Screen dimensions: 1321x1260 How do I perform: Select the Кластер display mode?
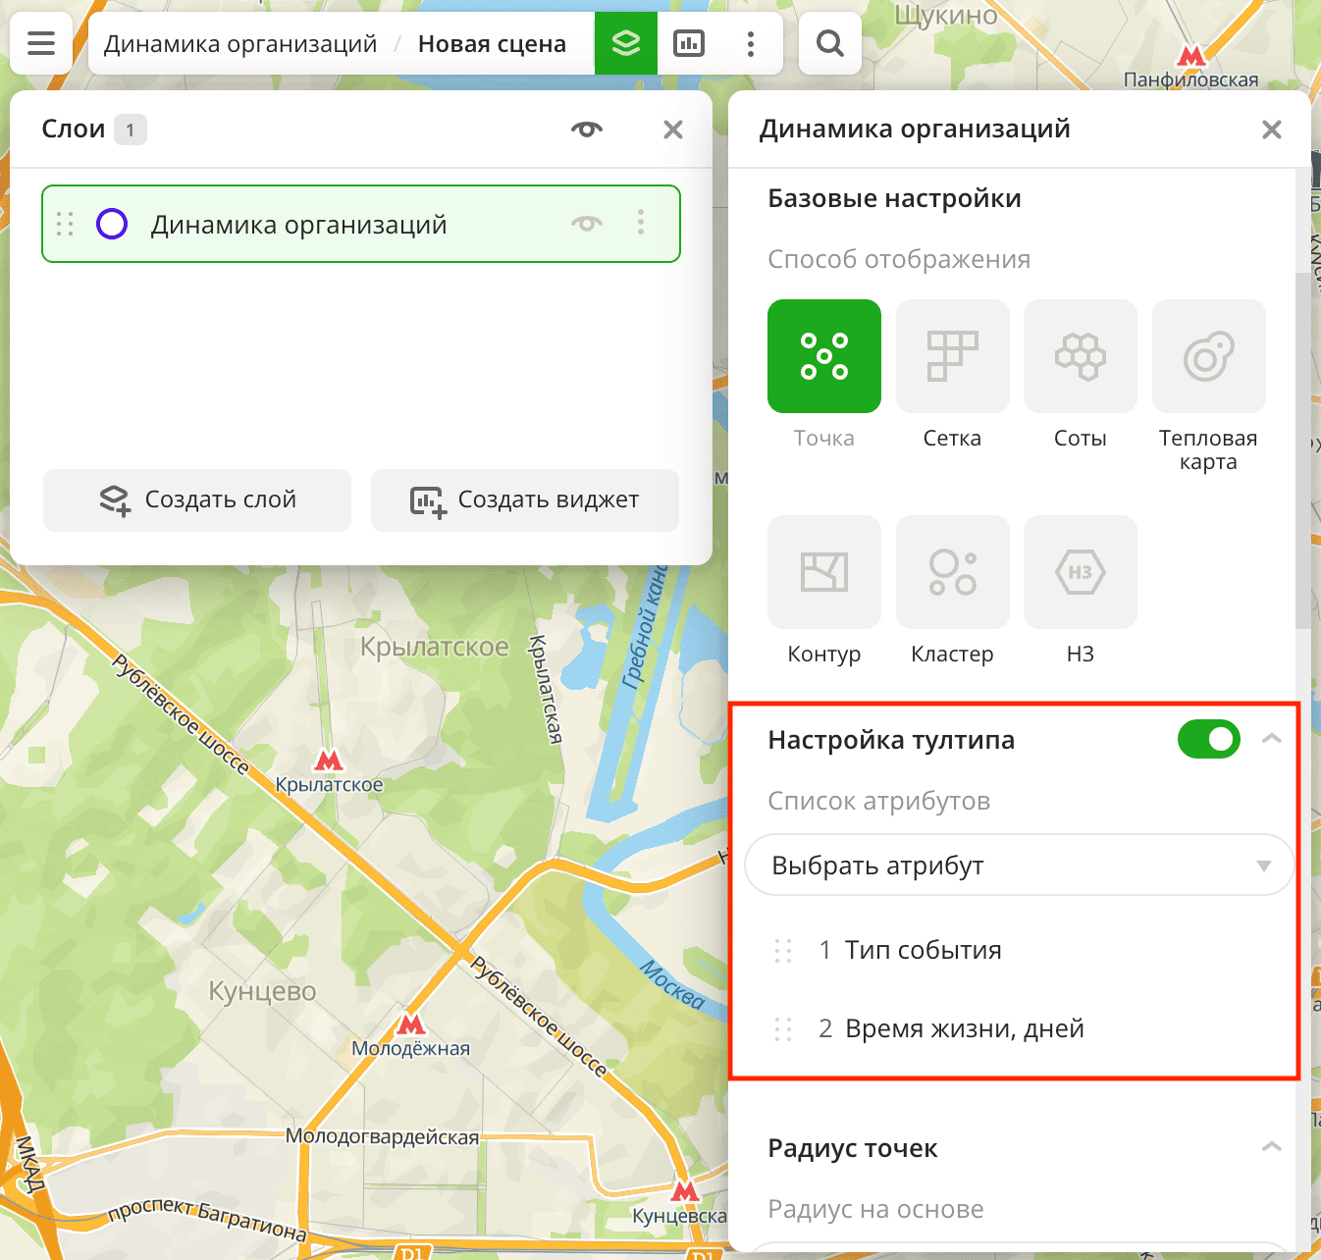point(952,572)
